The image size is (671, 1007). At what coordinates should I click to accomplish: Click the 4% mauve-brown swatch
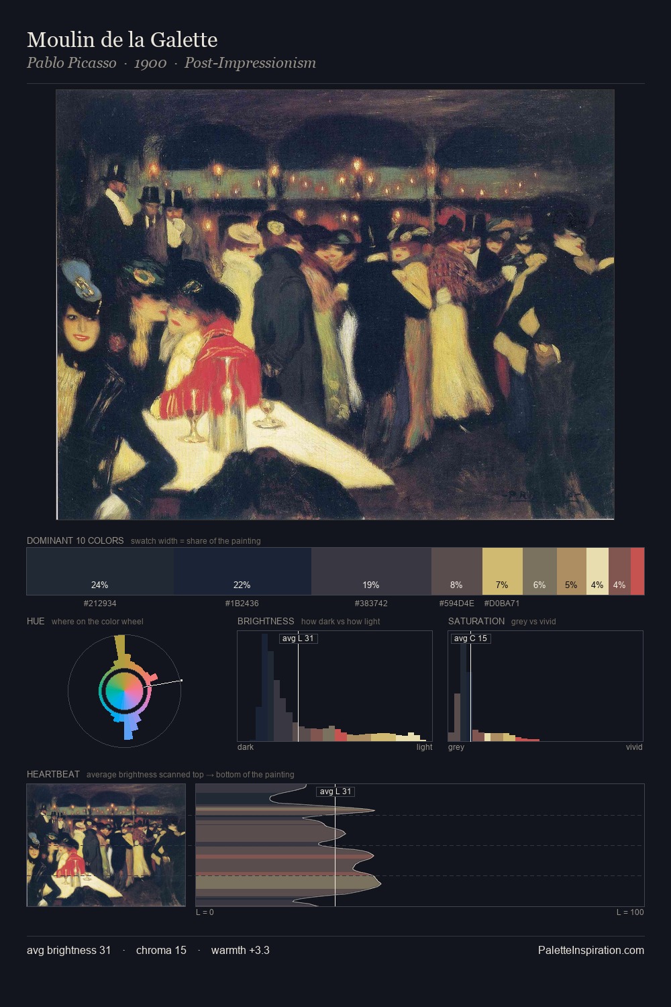[x=619, y=571]
